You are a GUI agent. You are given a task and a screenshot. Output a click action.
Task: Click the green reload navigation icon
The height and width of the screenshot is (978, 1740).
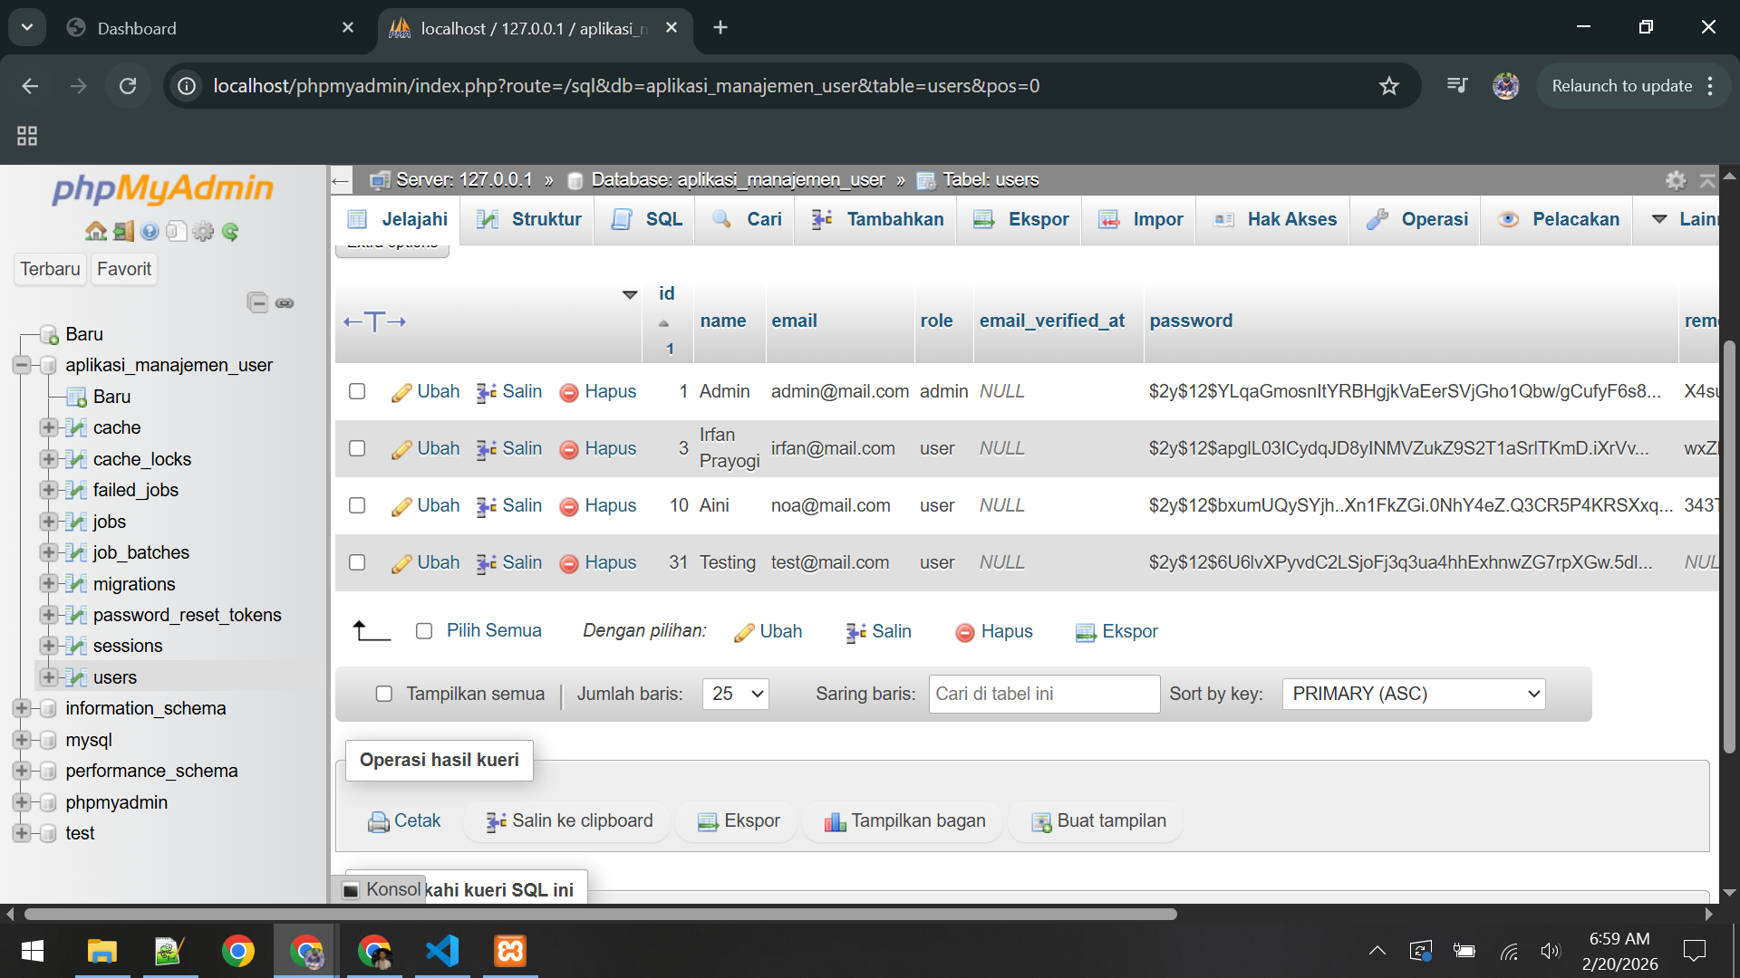click(230, 232)
